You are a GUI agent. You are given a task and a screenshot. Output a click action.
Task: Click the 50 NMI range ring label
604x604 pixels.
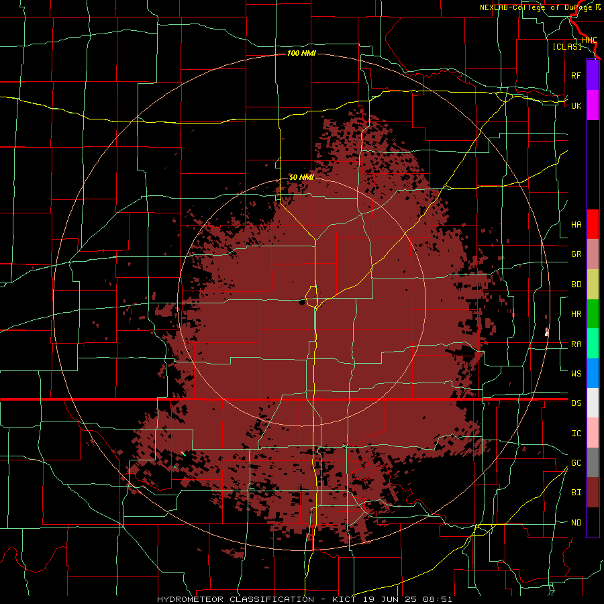coord(301,177)
